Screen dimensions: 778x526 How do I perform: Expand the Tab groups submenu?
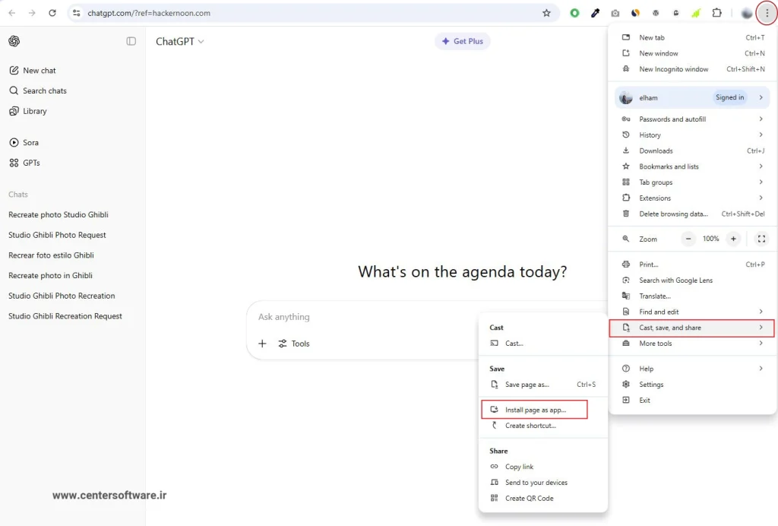(x=692, y=182)
